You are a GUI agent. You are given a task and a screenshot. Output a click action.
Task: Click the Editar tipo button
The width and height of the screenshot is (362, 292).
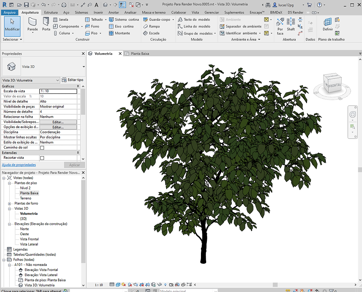click(x=72, y=80)
